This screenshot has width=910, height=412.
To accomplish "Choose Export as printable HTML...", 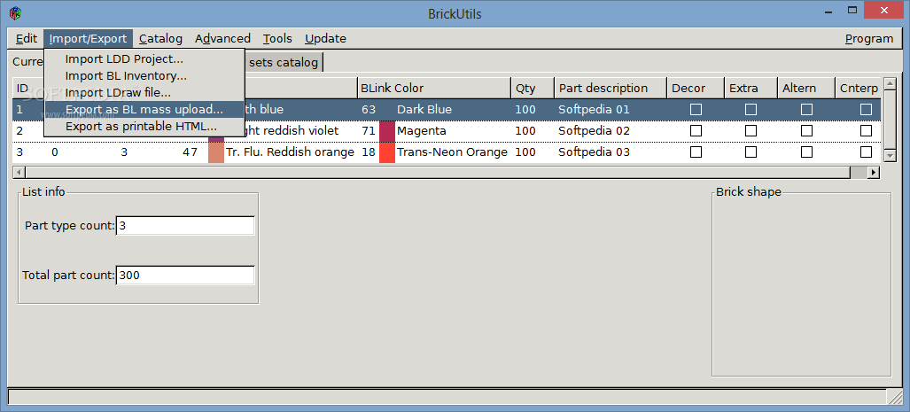I will [x=144, y=127].
